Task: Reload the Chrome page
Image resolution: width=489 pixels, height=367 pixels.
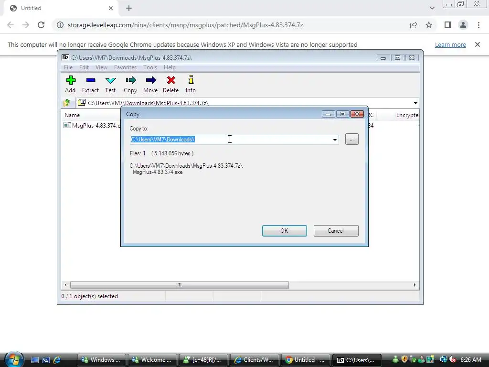Action: (41, 25)
